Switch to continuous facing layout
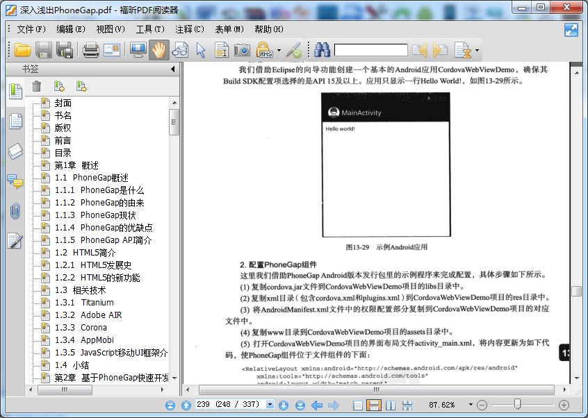The height and width of the screenshot is (418, 588). pyautogui.click(x=407, y=405)
